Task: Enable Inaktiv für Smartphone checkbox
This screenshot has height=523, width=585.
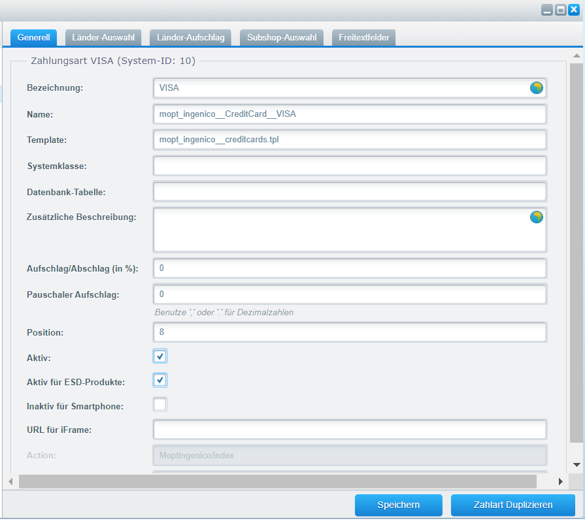Action: tap(160, 404)
